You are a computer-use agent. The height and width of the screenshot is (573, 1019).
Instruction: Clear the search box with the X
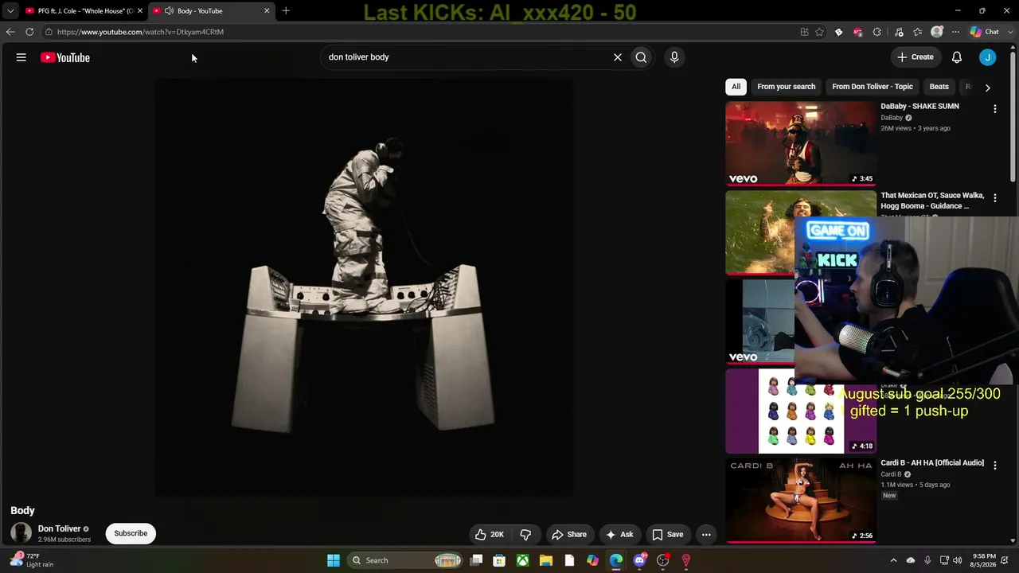617,57
